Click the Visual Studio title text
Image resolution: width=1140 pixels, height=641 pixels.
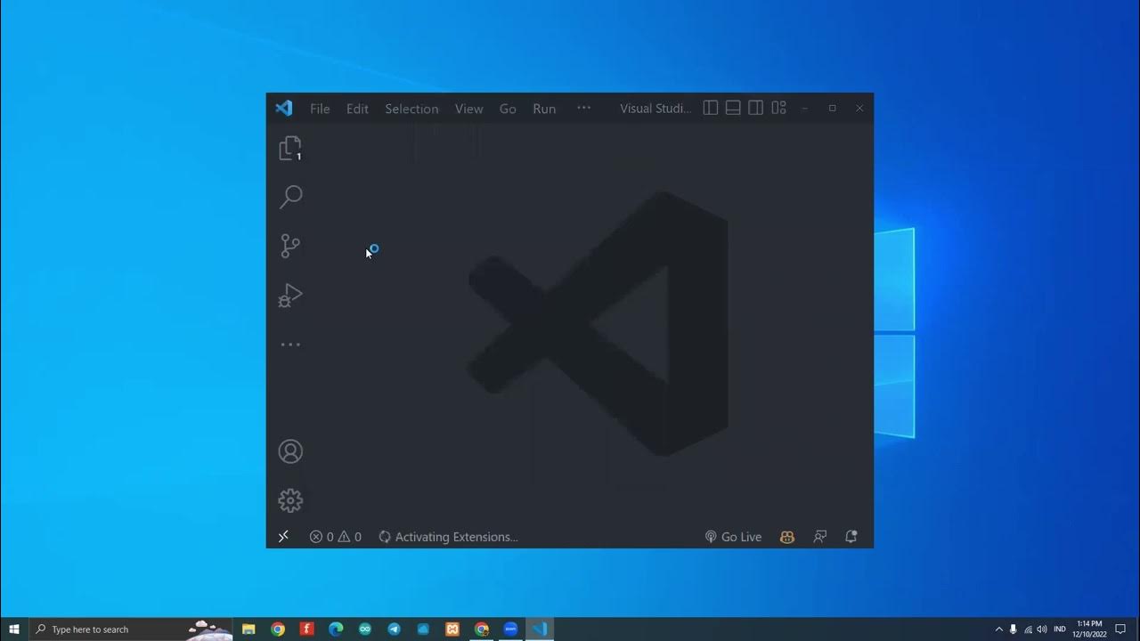655,109
